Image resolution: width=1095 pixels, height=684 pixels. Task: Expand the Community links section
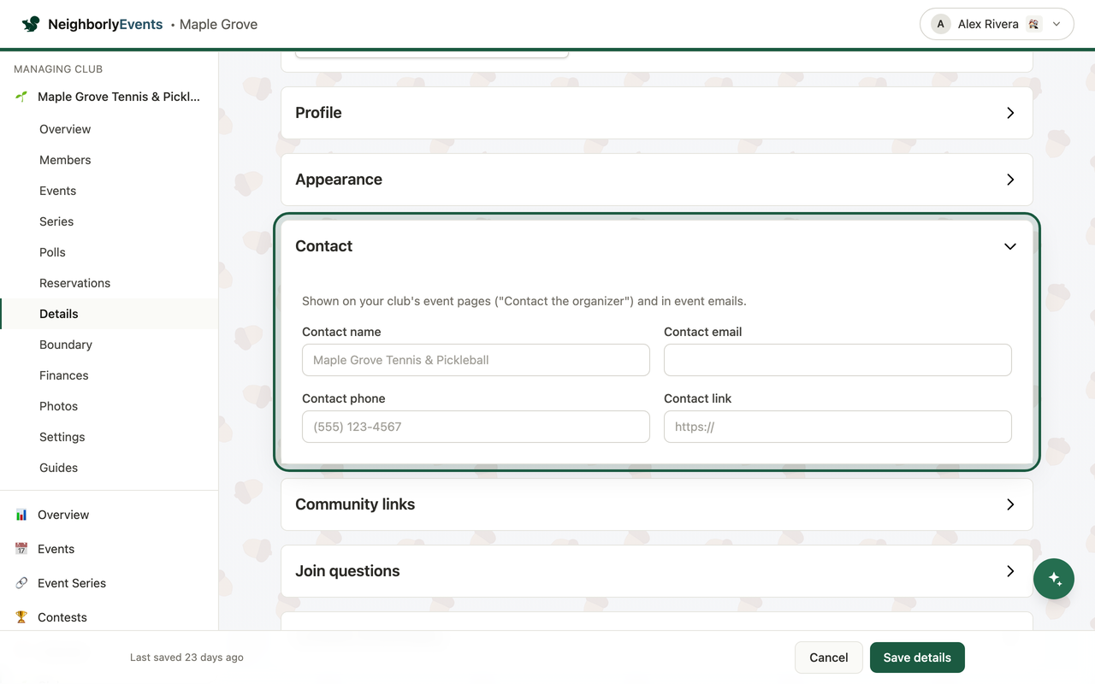click(657, 504)
